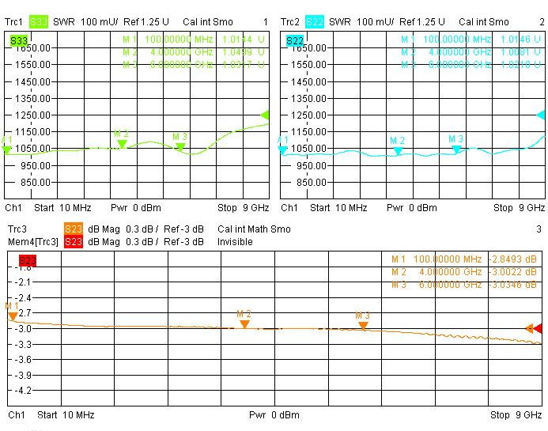Click Pwr 0 dBm under the S22 diagram
Image resolution: width=548 pixels, height=431 pixels.
pyautogui.click(x=413, y=208)
